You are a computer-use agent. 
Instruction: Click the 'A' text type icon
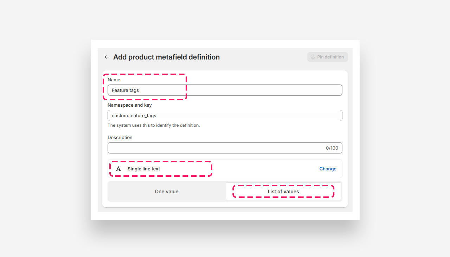118,169
